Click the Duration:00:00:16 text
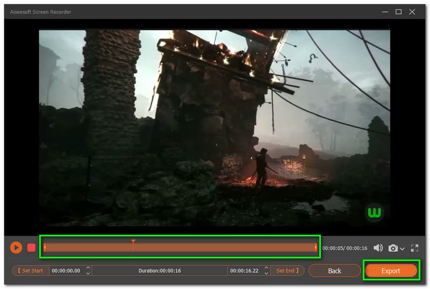The width and height of the screenshot is (430, 289). coord(160,271)
